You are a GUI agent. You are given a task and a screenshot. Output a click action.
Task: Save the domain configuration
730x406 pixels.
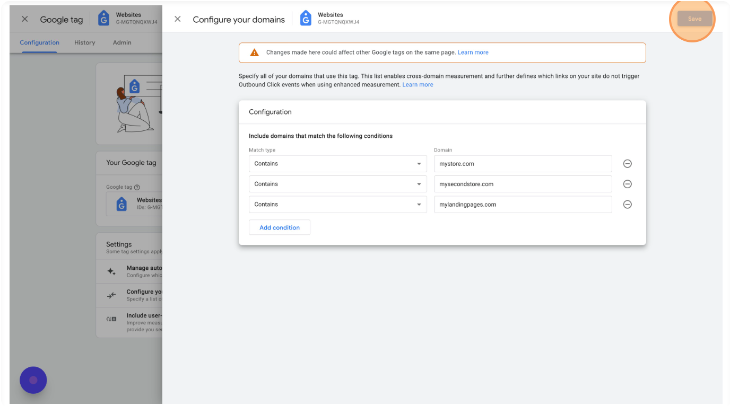[x=694, y=19]
